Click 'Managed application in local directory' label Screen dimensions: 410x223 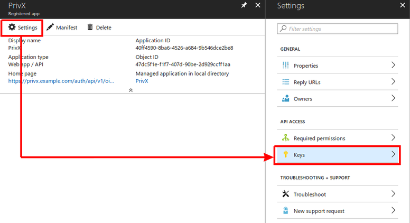(x=182, y=74)
